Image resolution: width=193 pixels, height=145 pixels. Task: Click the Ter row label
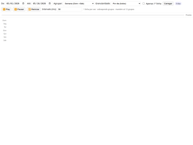point(5,27)
